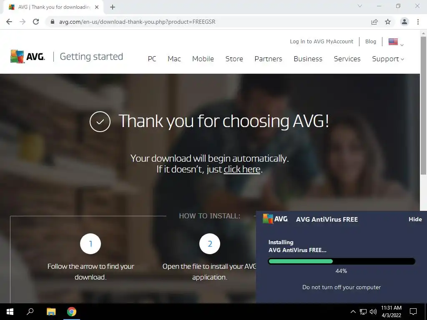The height and width of the screenshot is (320, 427).
Task: Click the AVG logo in installer popup
Action: pyautogui.click(x=275, y=219)
